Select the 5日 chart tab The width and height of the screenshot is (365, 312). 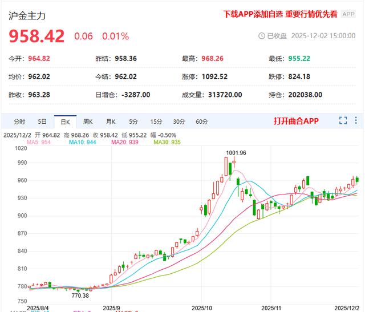pyautogui.click(x=42, y=121)
